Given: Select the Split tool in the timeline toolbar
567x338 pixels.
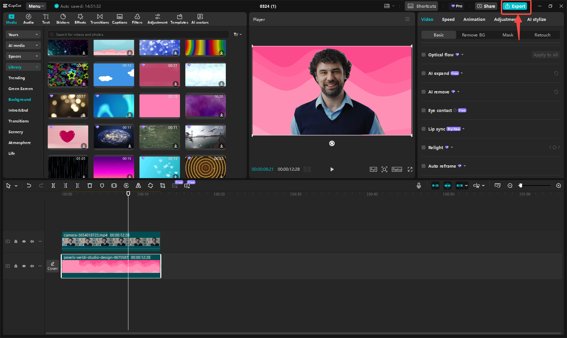Looking at the screenshot, I should click(x=53, y=185).
